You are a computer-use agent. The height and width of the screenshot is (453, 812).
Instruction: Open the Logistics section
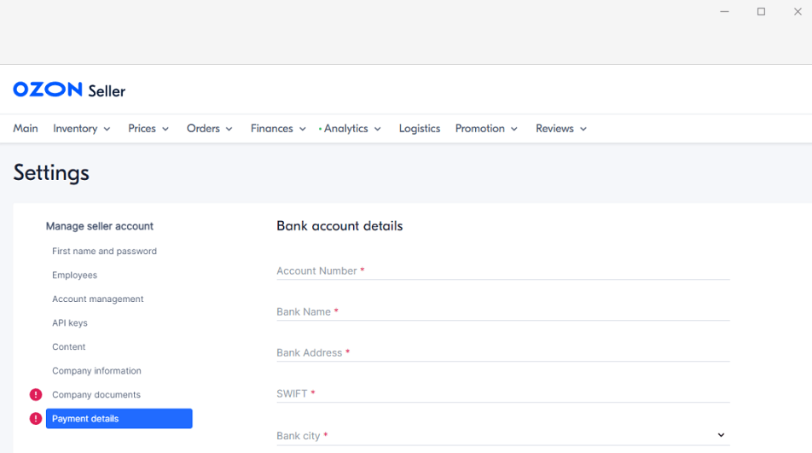[x=420, y=129]
